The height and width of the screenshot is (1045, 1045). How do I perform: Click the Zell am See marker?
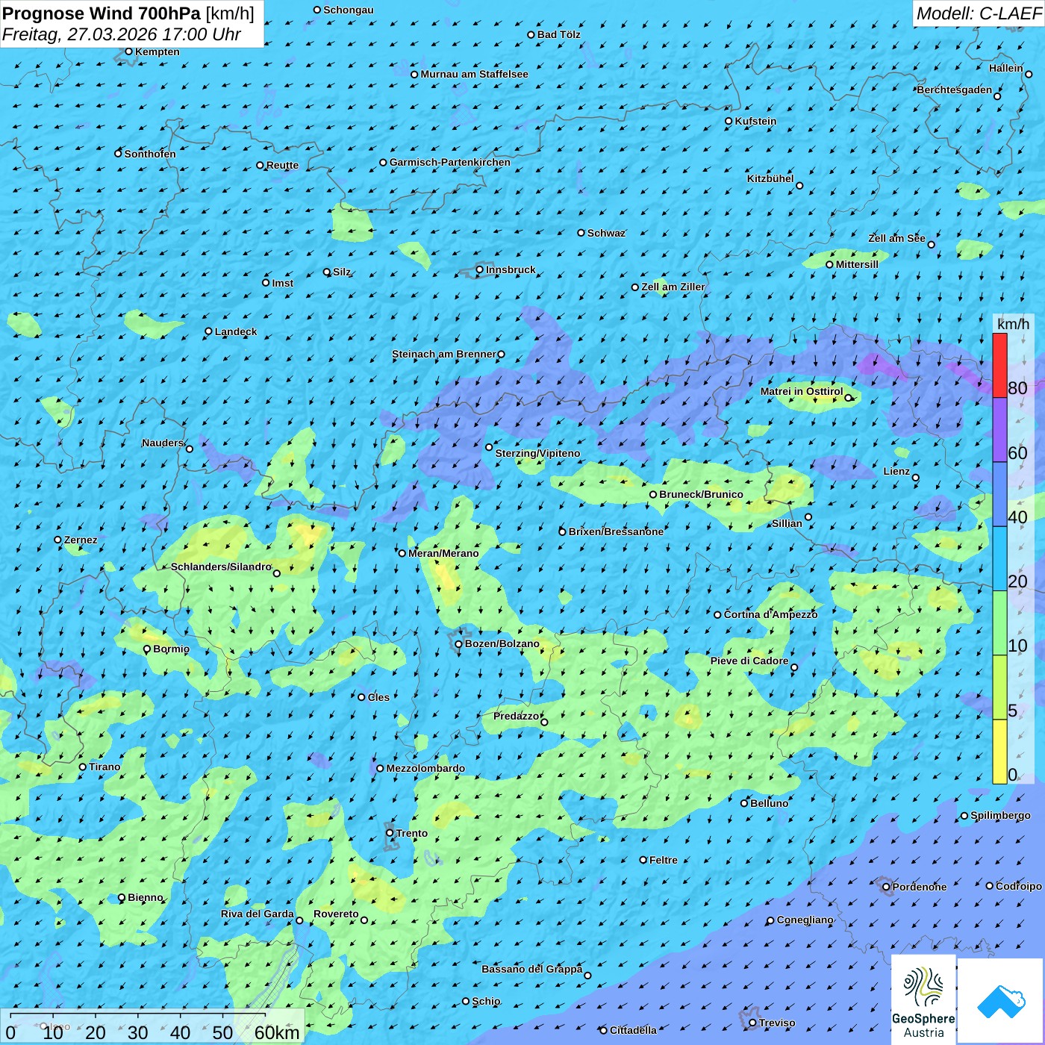931,245
